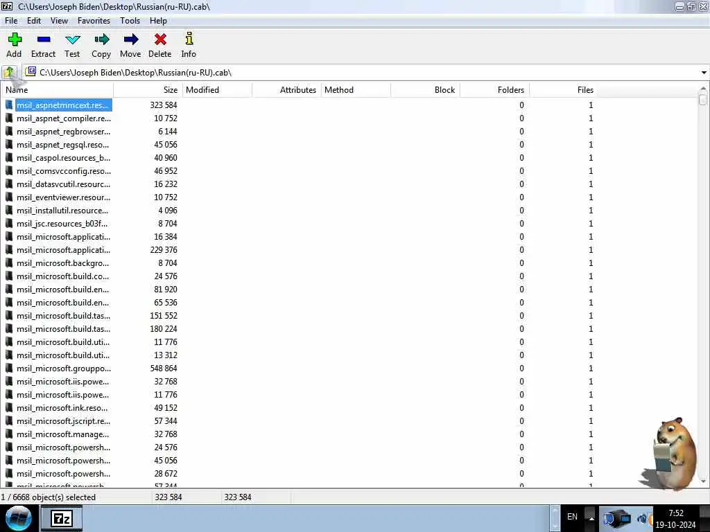Sort by the Folders column header
Image resolution: width=710 pixels, height=532 pixels.
pos(494,89)
